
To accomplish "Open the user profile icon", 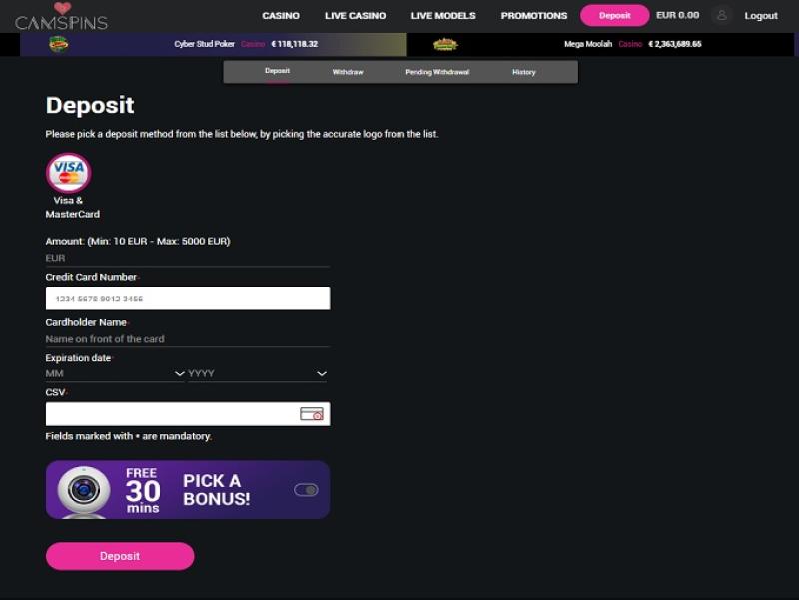I will coord(721,15).
